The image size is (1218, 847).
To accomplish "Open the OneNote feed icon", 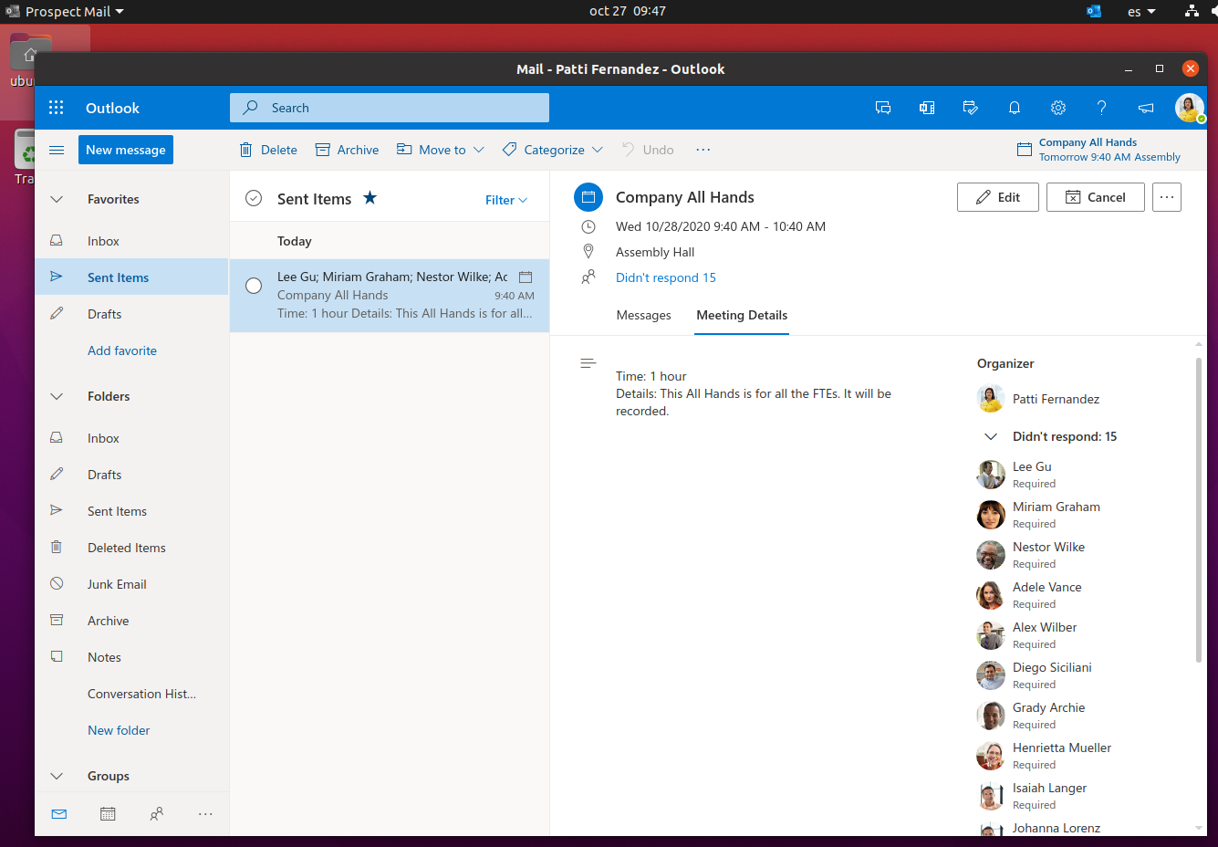I will [x=926, y=107].
